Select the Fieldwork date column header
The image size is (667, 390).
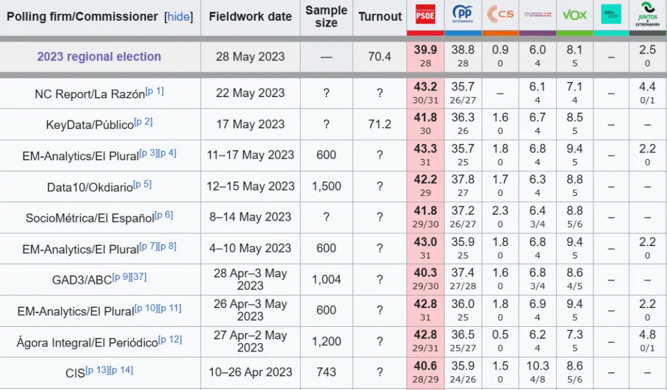click(x=250, y=17)
